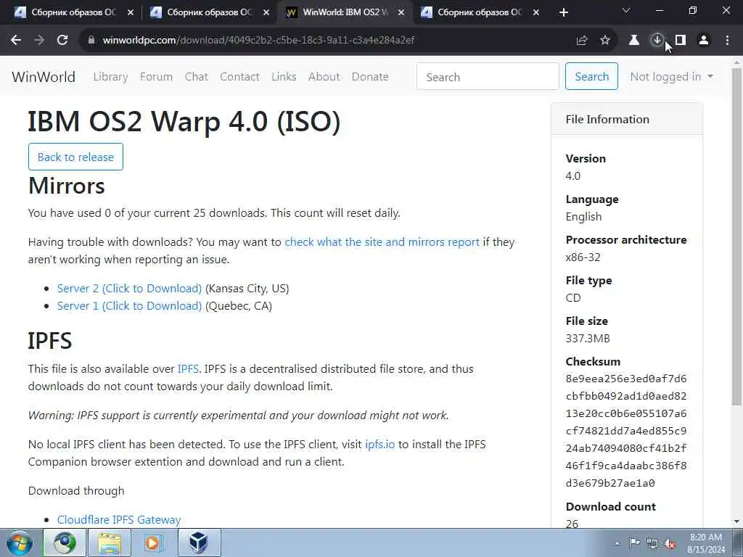
Task: Expand the tab search chevron
Action: (626, 10)
